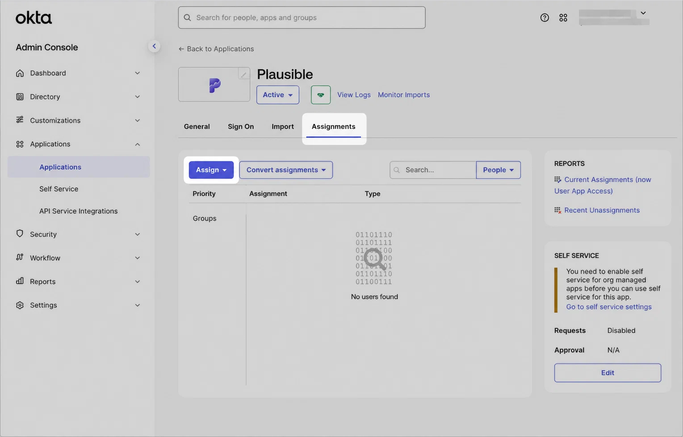683x437 pixels.
Task: Expand the Security menu chevron
Action: click(x=138, y=234)
